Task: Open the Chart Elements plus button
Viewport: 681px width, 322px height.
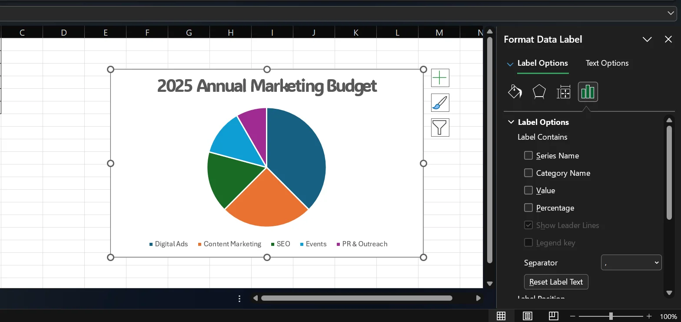Action: click(x=440, y=78)
